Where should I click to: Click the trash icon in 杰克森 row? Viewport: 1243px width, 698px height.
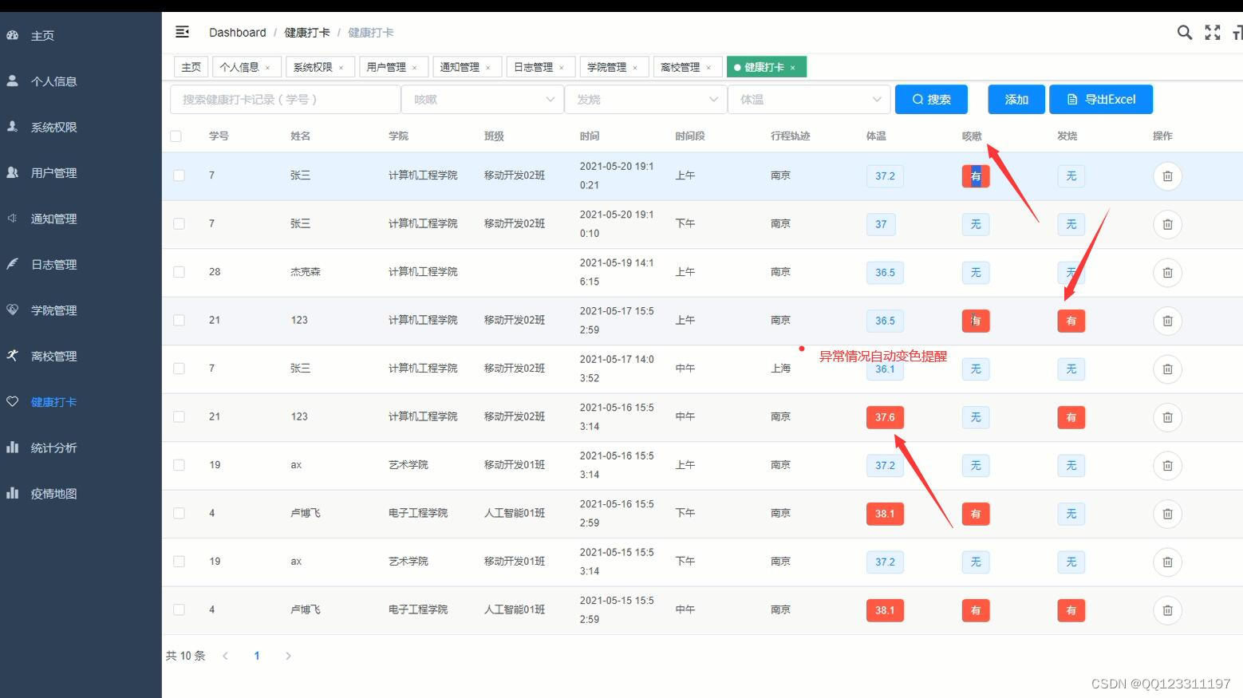tap(1167, 273)
